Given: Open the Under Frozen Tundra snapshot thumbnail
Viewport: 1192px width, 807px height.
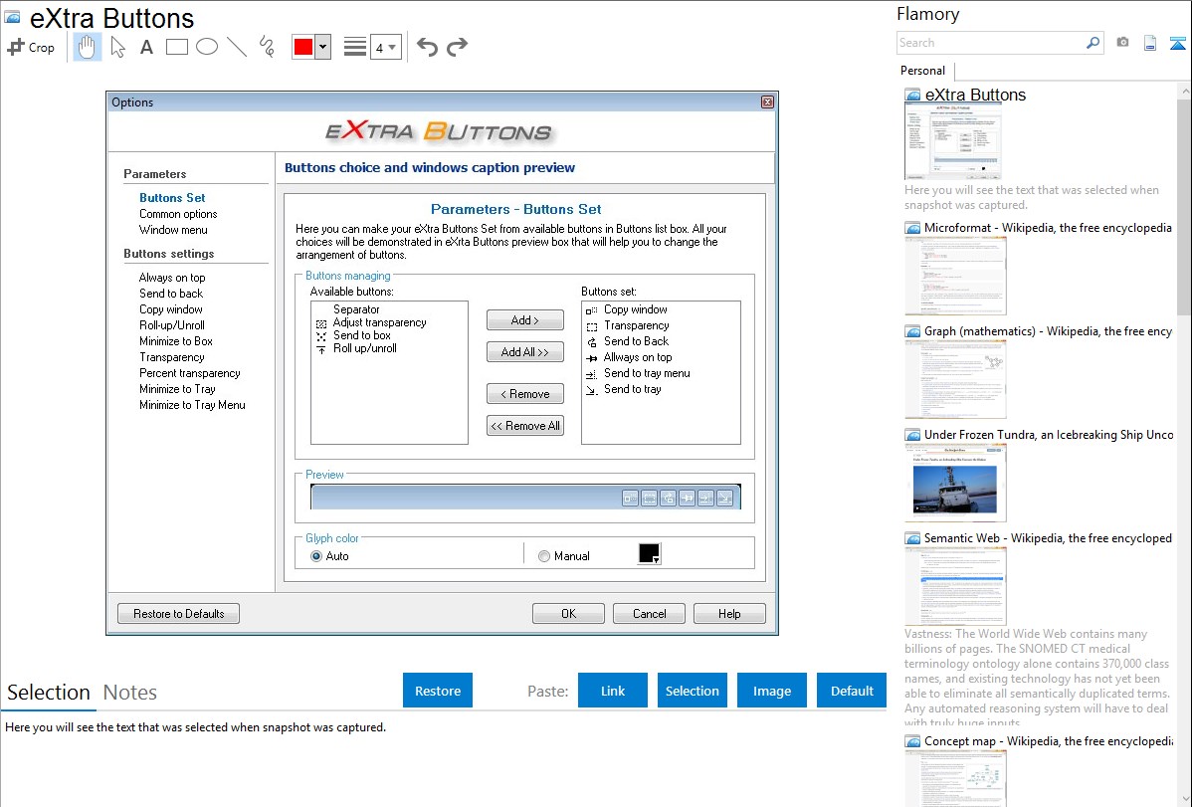Looking at the screenshot, I should [955, 483].
